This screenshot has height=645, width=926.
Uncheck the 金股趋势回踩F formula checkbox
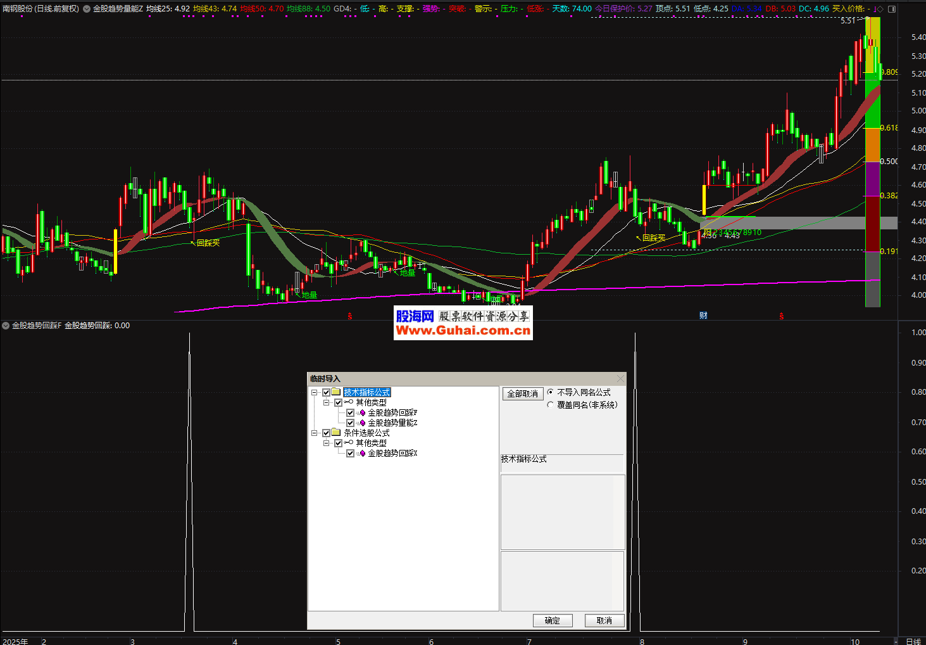(x=350, y=412)
